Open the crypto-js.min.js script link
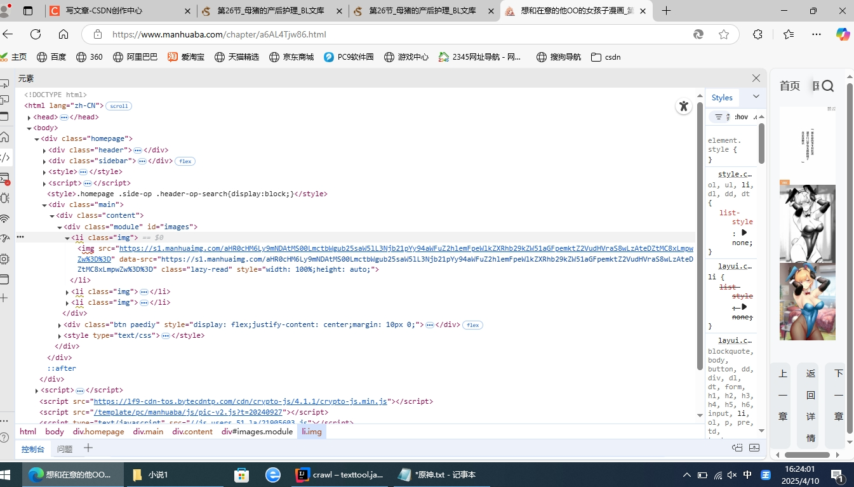This screenshot has width=854, height=487. [240, 401]
